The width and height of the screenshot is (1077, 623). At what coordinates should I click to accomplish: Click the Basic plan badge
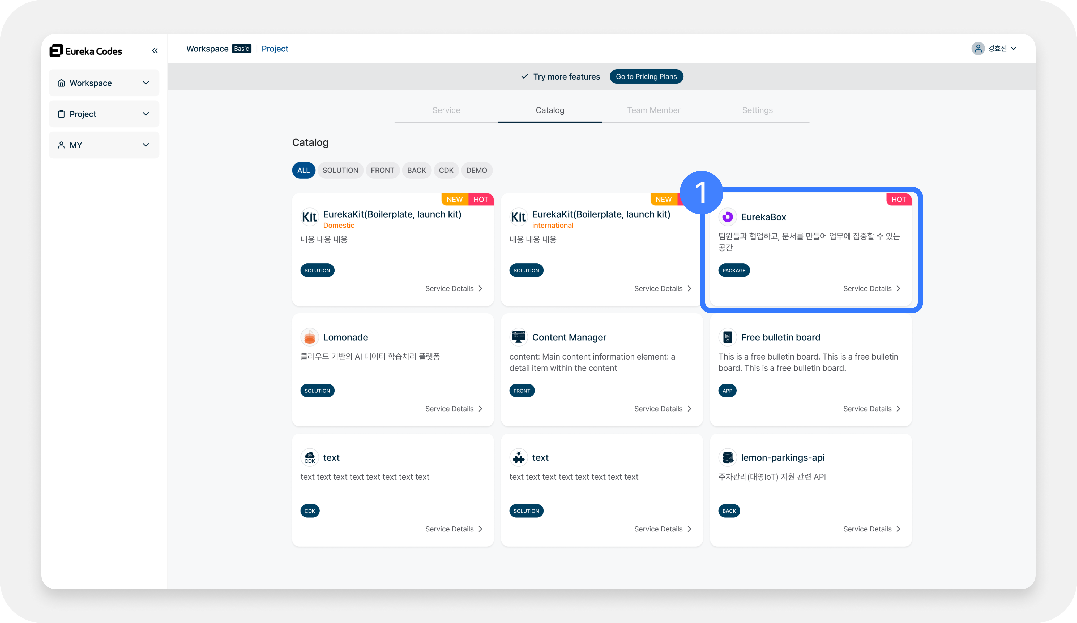[241, 49]
